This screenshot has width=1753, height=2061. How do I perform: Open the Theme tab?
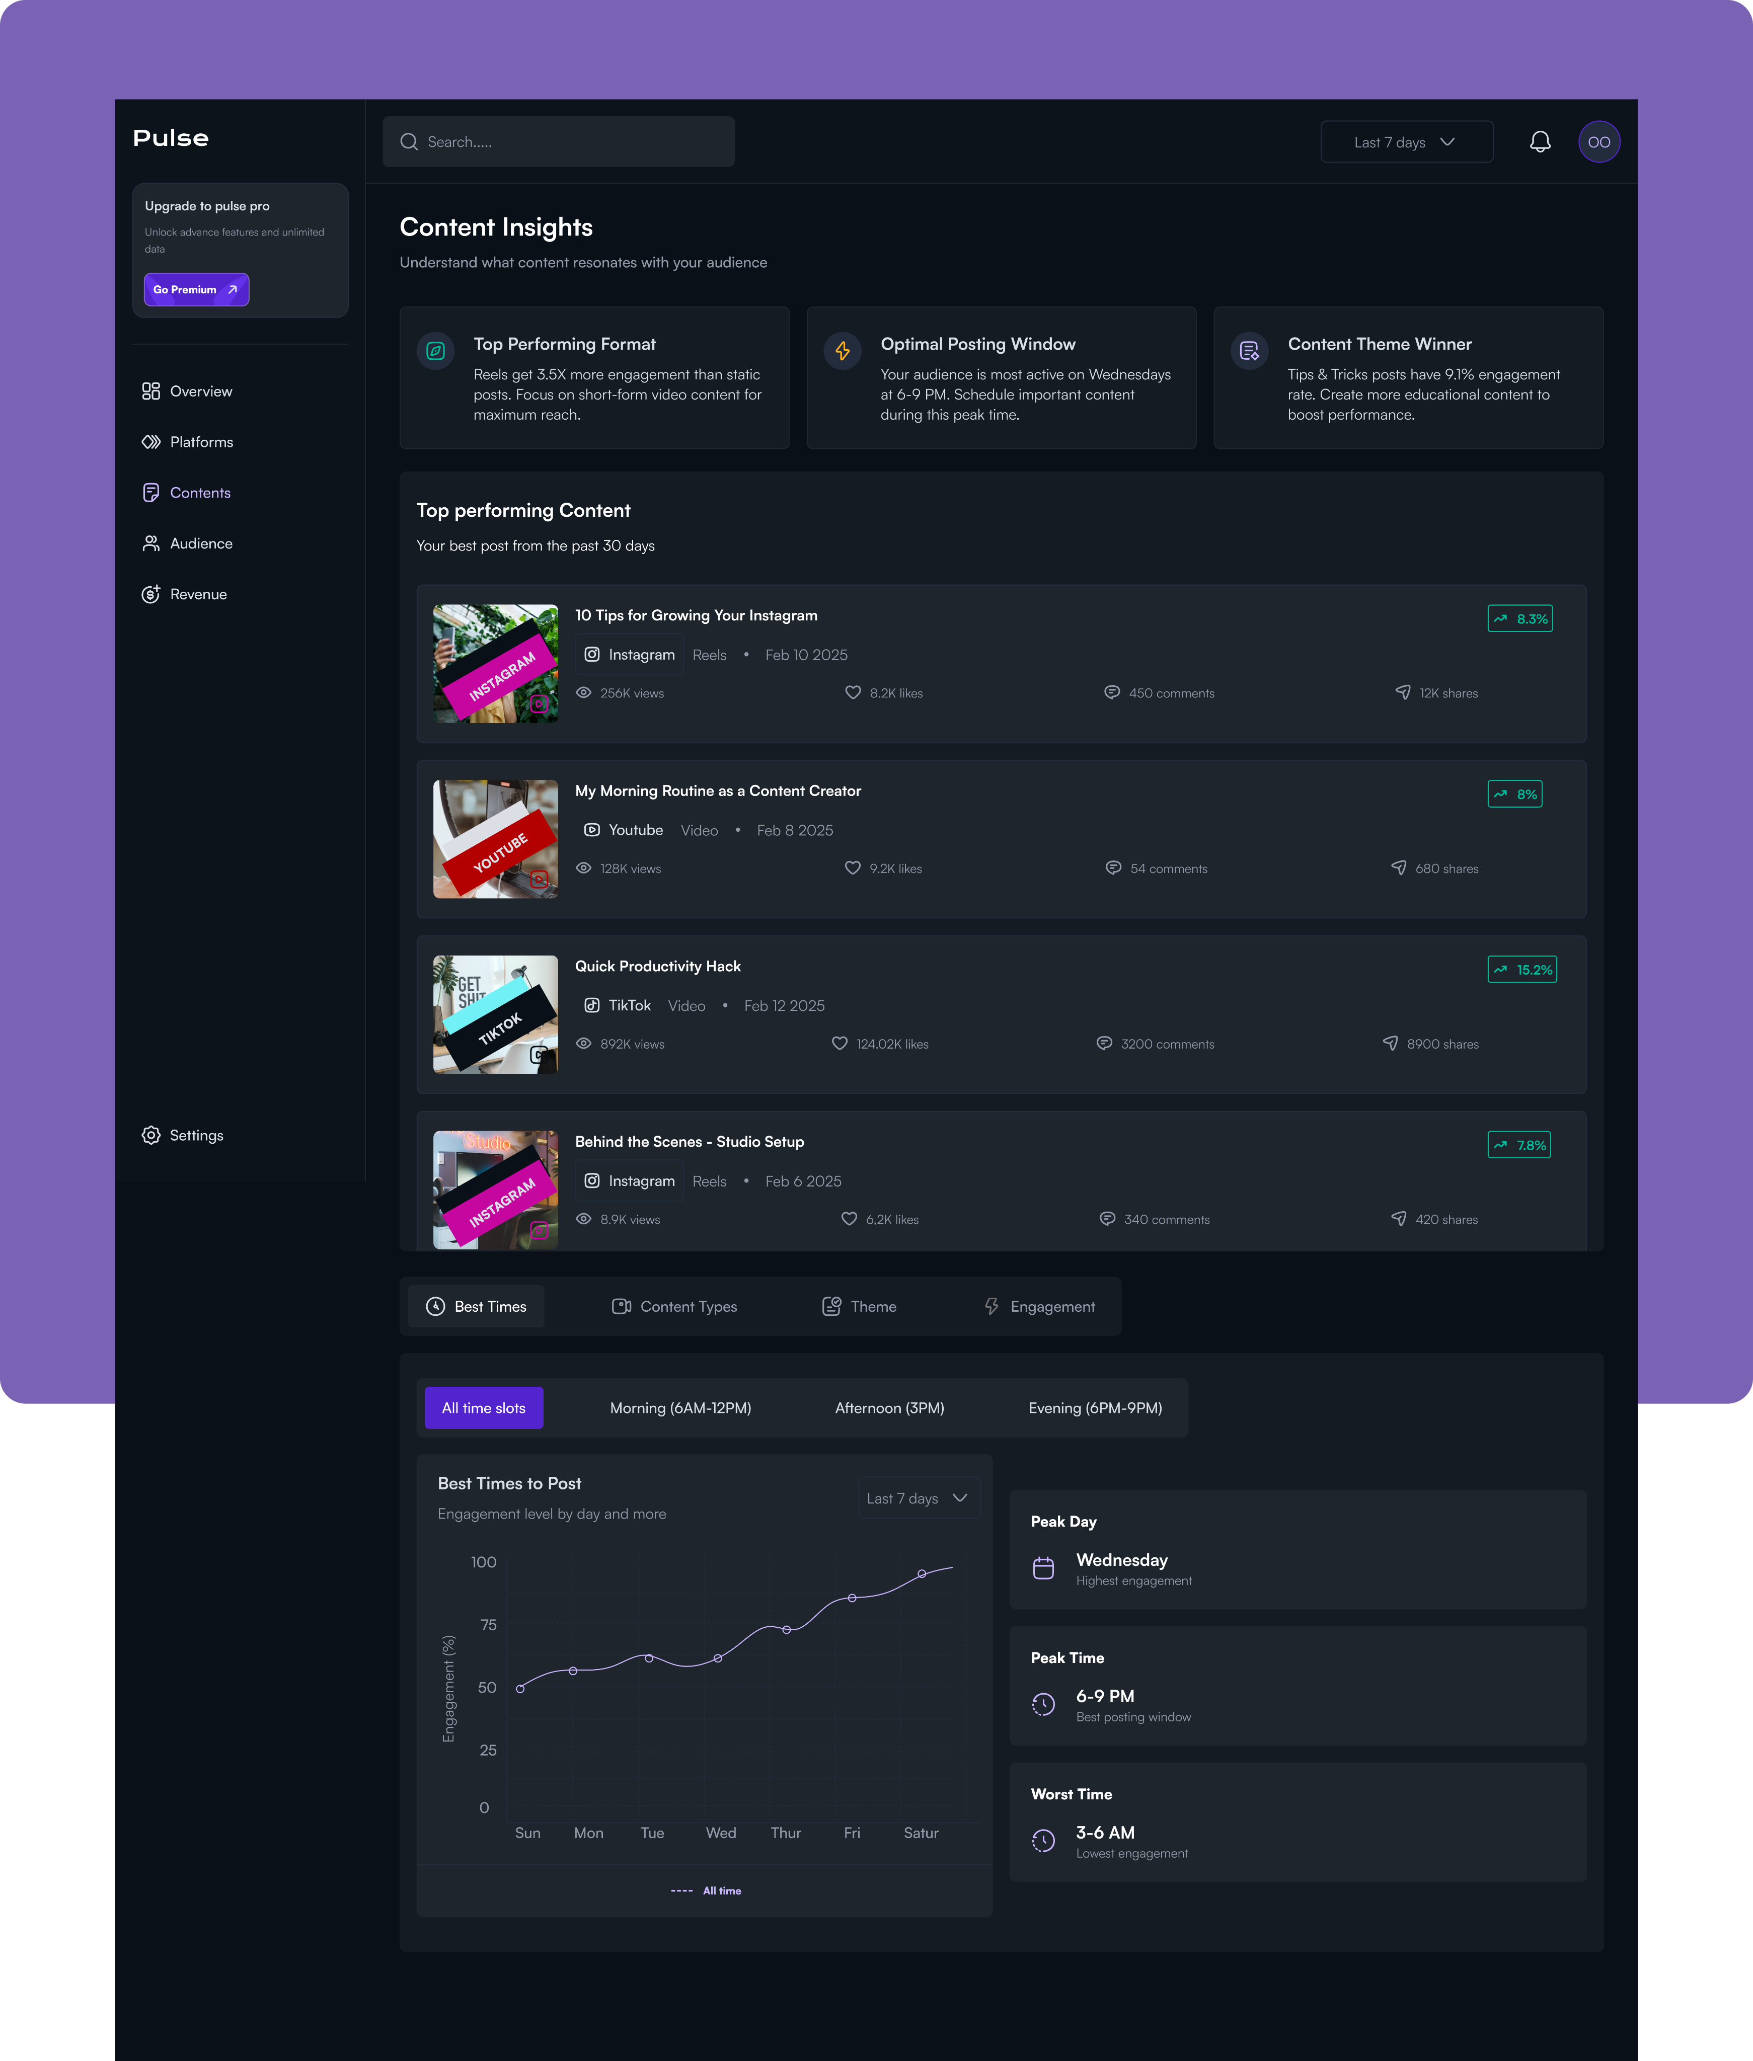860,1306
